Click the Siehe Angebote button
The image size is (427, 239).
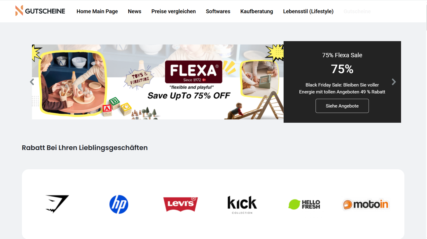point(342,106)
